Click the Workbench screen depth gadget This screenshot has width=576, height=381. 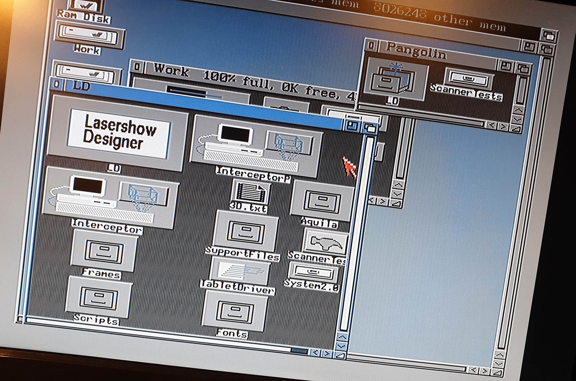click(x=550, y=36)
